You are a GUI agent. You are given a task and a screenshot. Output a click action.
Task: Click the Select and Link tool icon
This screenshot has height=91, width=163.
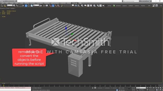coord(2,6)
